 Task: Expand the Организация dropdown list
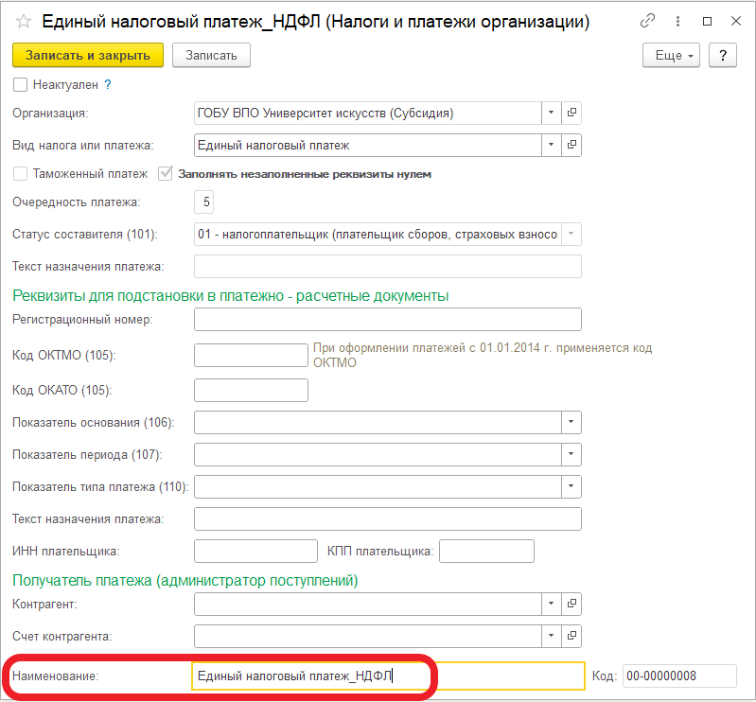551,113
